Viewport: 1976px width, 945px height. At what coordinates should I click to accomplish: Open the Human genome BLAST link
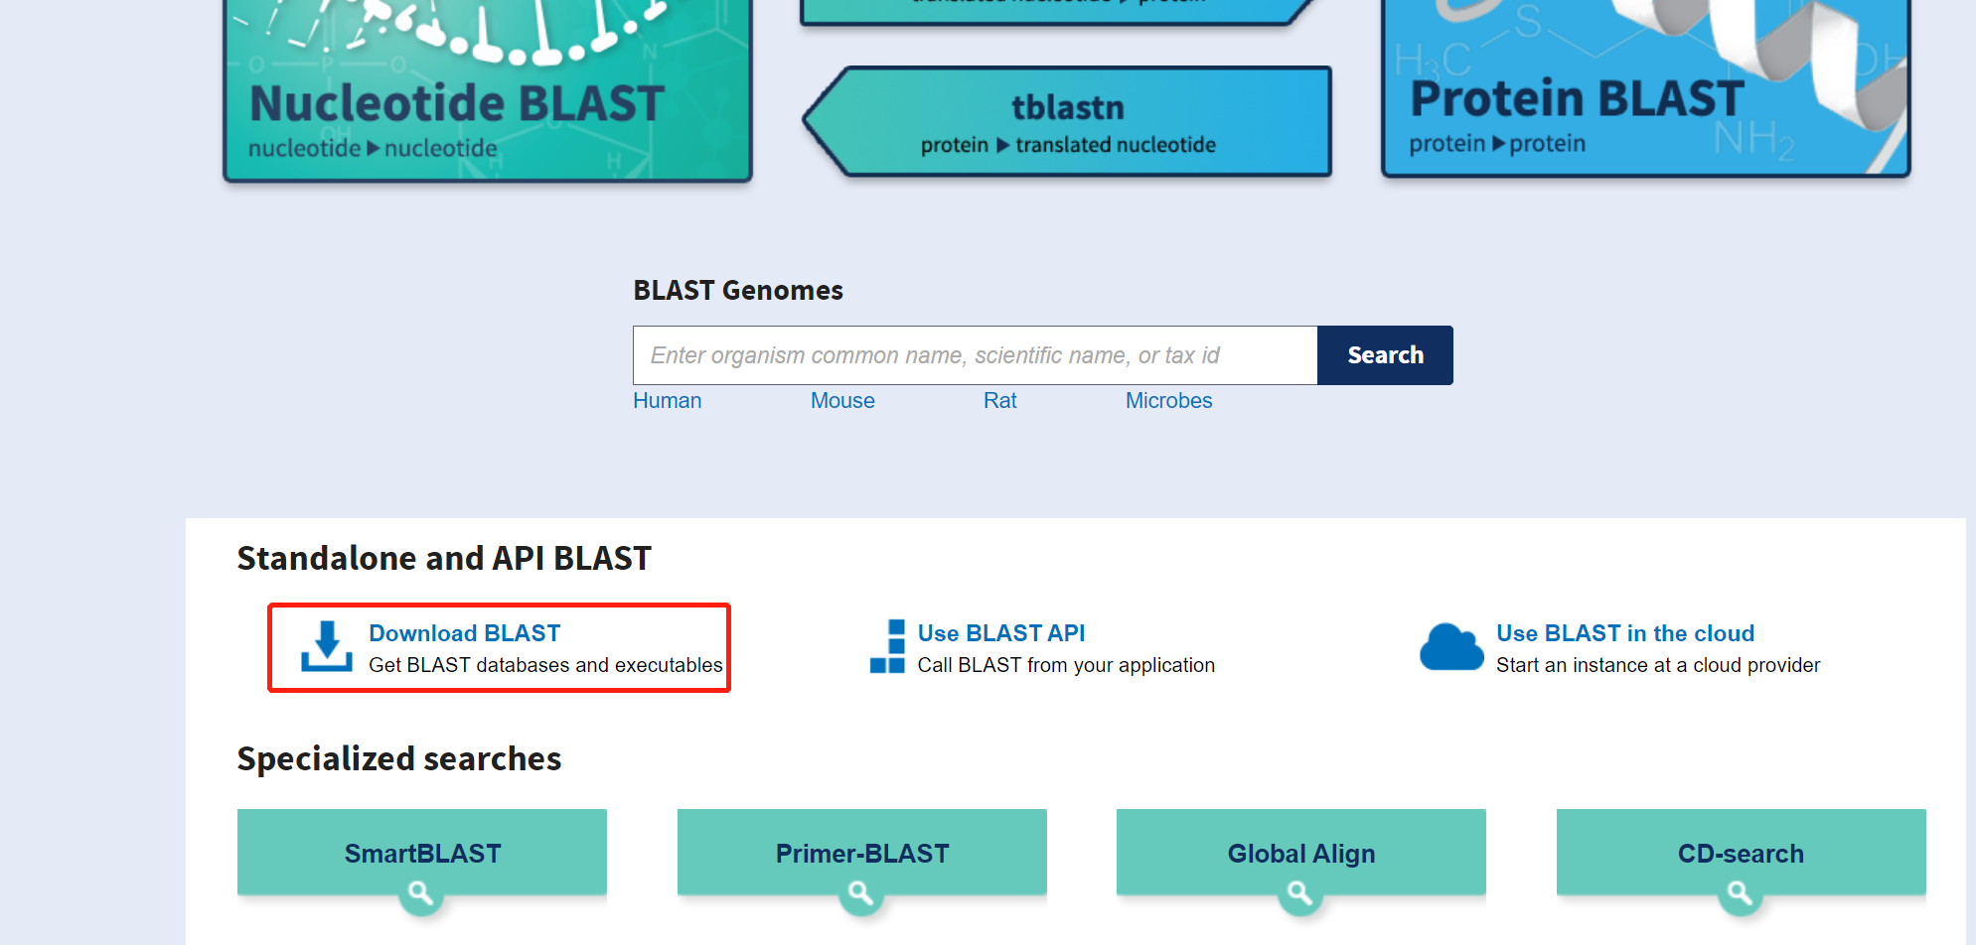(667, 400)
